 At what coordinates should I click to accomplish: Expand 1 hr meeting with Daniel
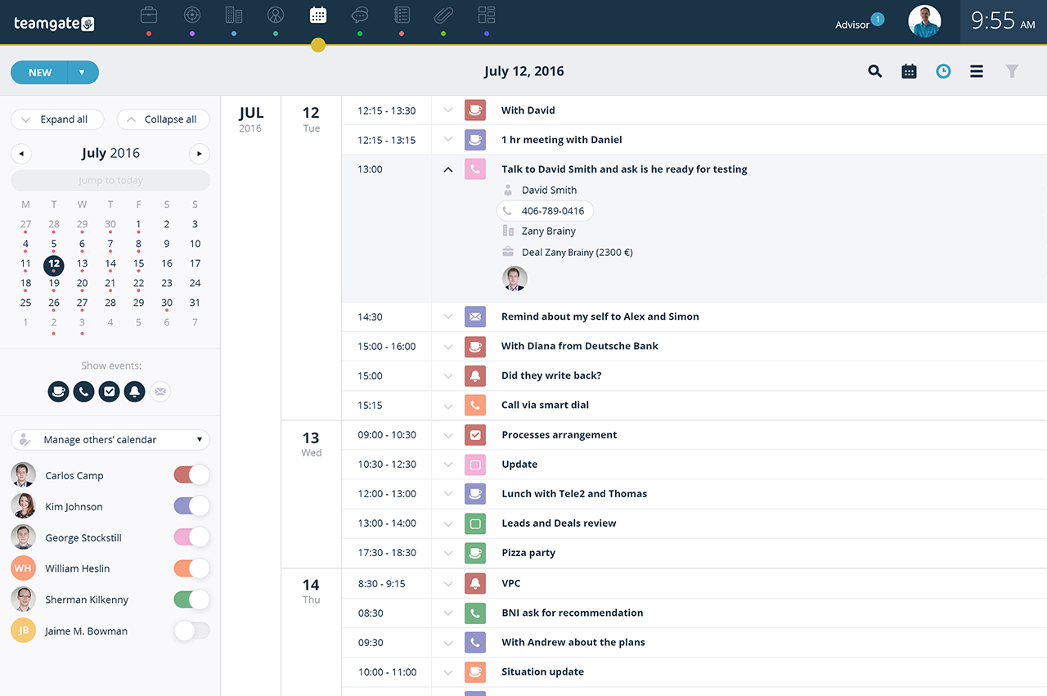447,139
